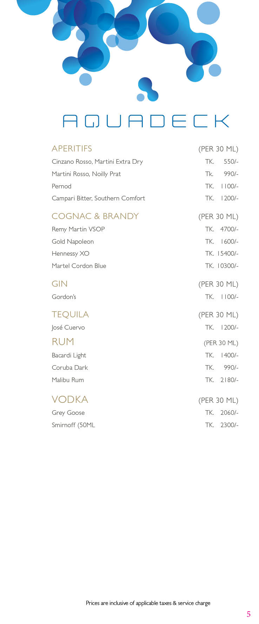Click the GIN section heading
This screenshot has width=259, height=624.
coord(59,284)
